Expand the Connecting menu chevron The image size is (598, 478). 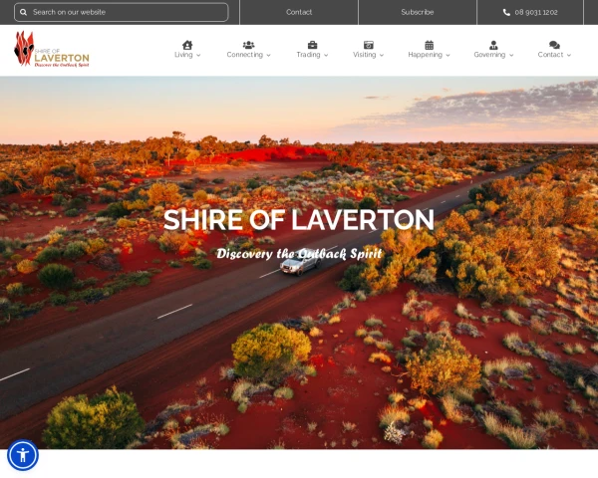[268, 56]
